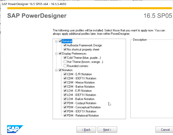
Task: Click the SAP logo icon
Action: (15, 129)
